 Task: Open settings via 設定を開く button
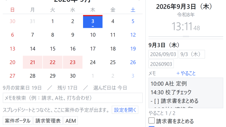point(125,110)
